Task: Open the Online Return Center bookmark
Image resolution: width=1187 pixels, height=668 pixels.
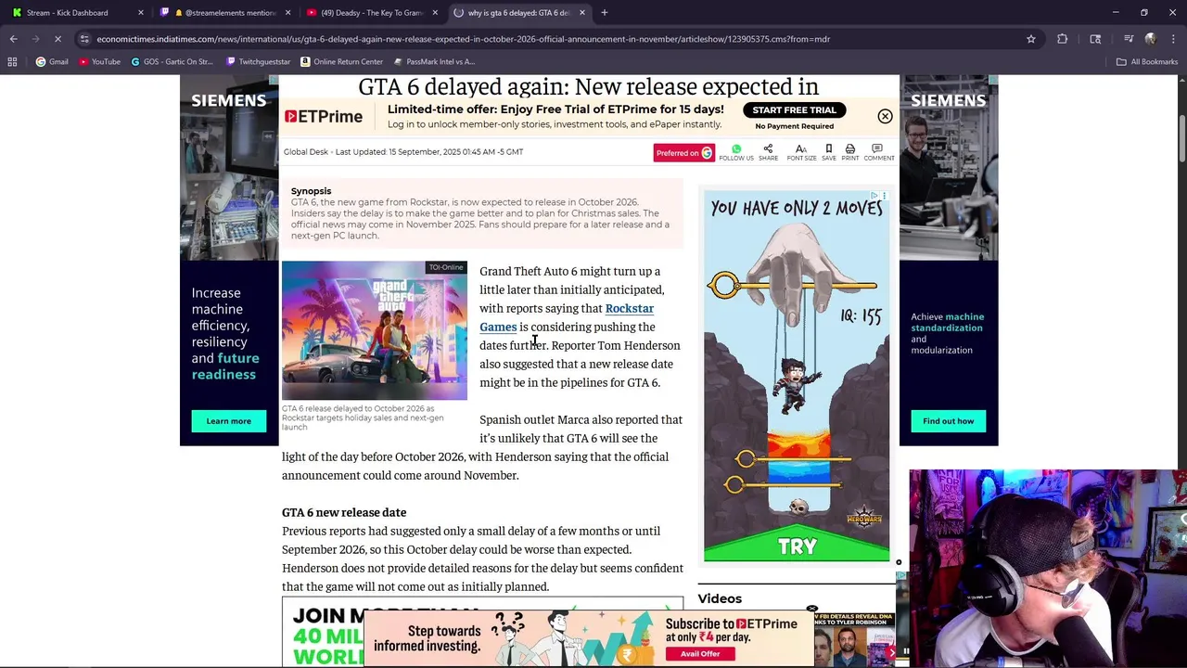Action: click(341, 62)
